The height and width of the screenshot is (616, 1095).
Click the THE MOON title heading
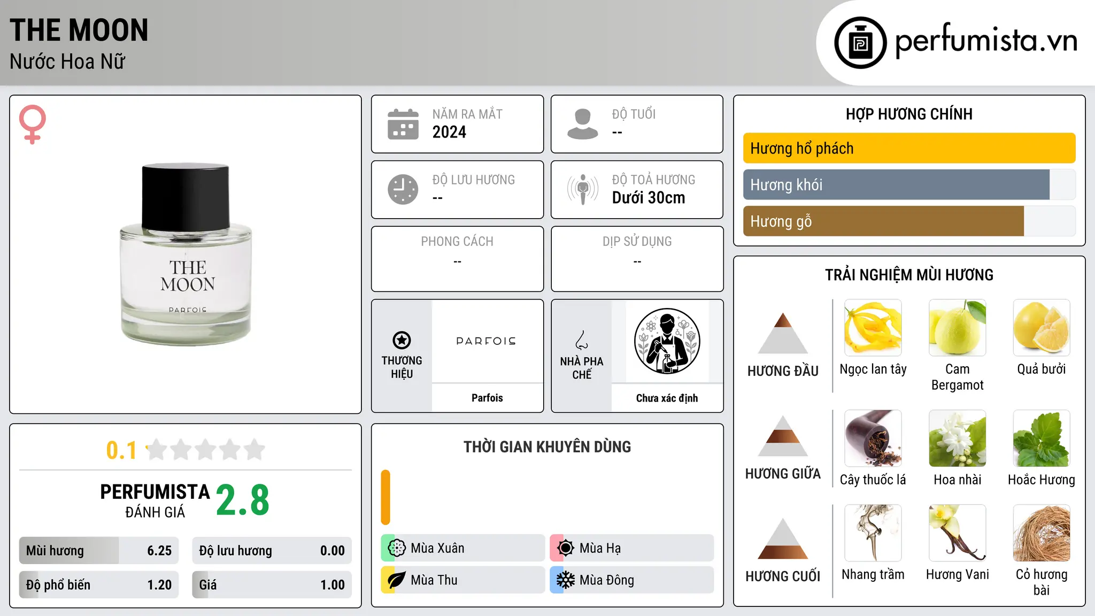(79, 30)
